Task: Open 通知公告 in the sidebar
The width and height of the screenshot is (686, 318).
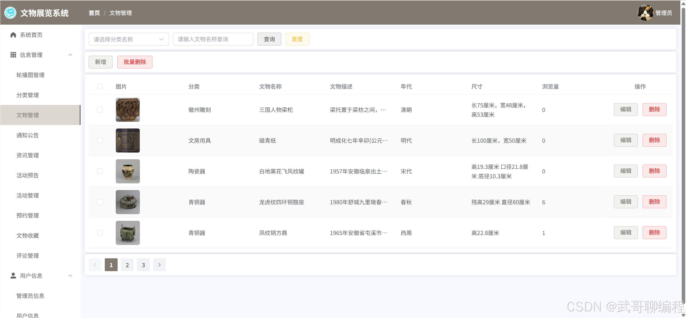Action: point(28,135)
